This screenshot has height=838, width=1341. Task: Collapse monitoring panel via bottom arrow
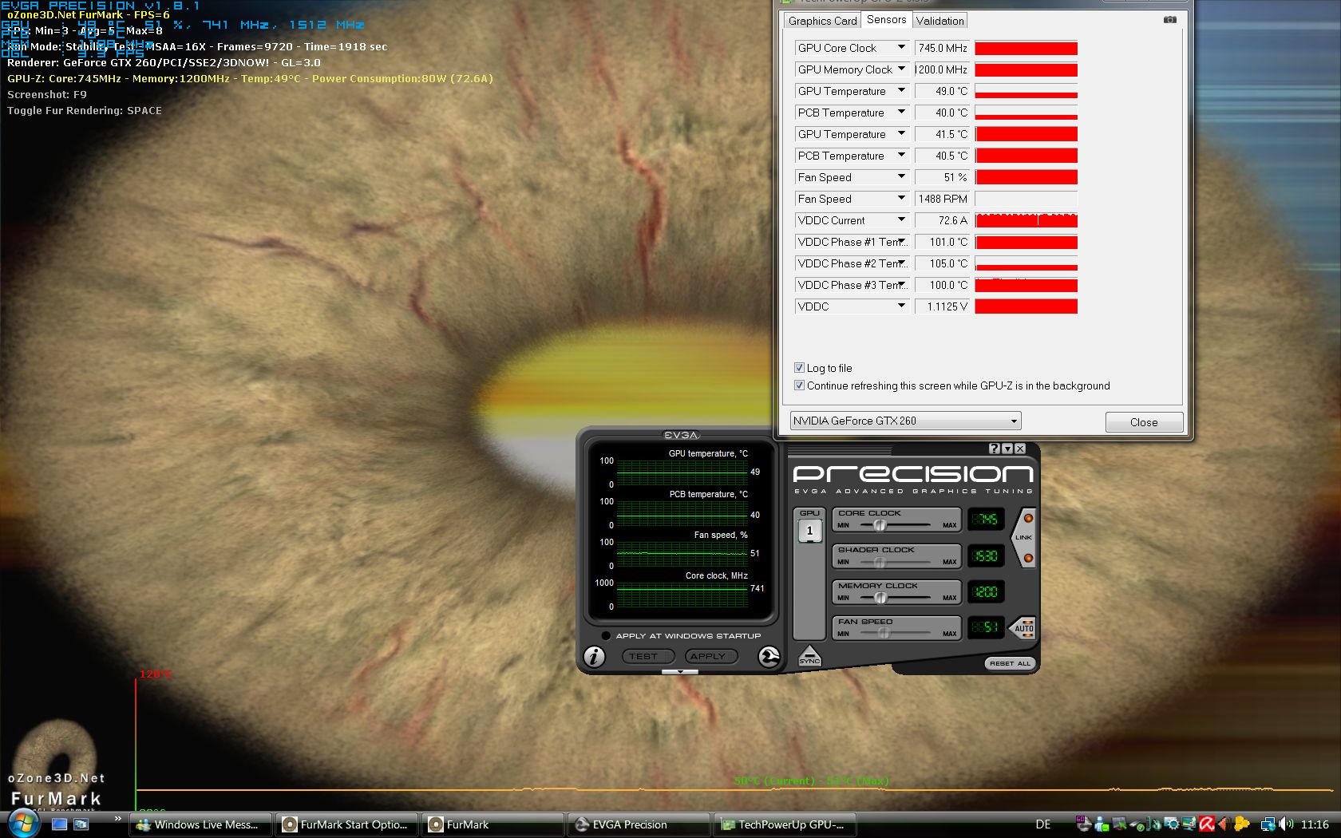coord(680,672)
